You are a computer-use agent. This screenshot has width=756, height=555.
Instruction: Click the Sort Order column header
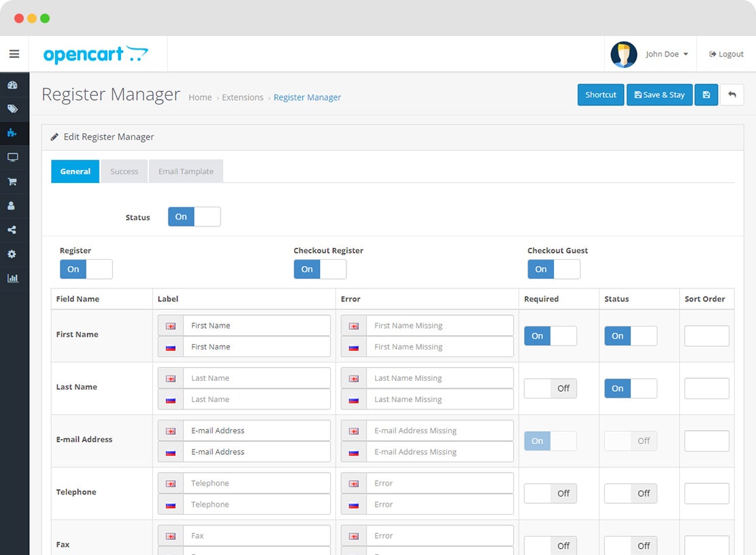pos(705,299)
